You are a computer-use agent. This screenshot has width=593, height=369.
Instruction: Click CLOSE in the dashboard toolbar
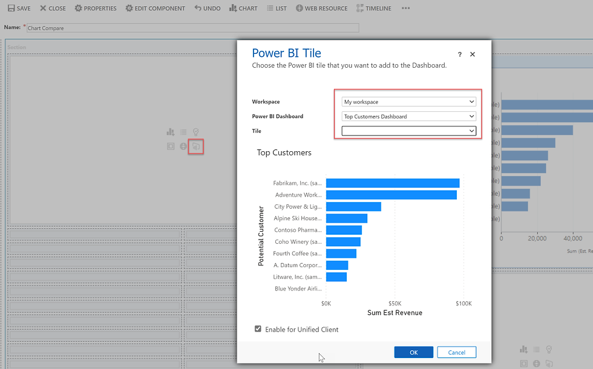53,8
